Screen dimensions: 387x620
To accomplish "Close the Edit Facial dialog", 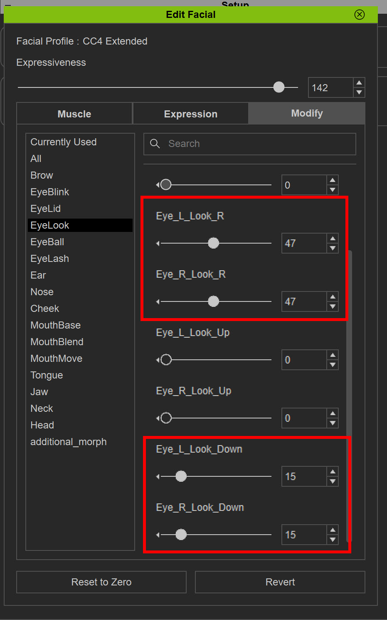I will click(360, 15).
